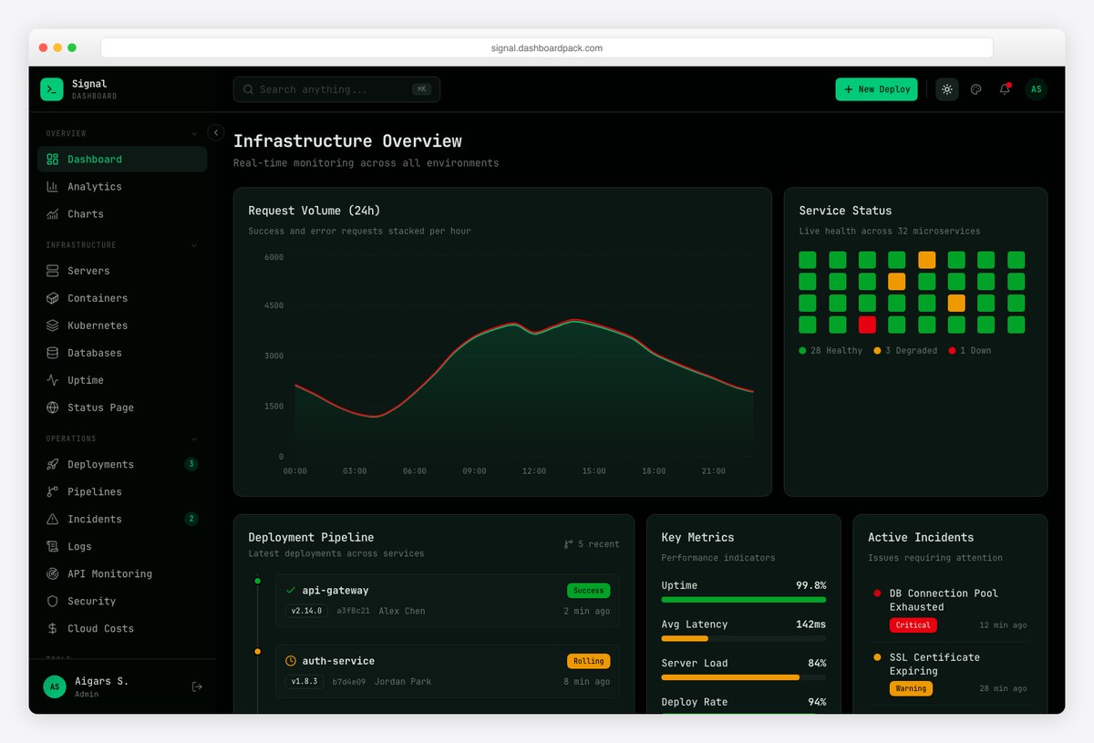The height and width of the screenshot is (743, 1094).
Task: Click the 5 recent branch indicator
Action: coord(592,544)
